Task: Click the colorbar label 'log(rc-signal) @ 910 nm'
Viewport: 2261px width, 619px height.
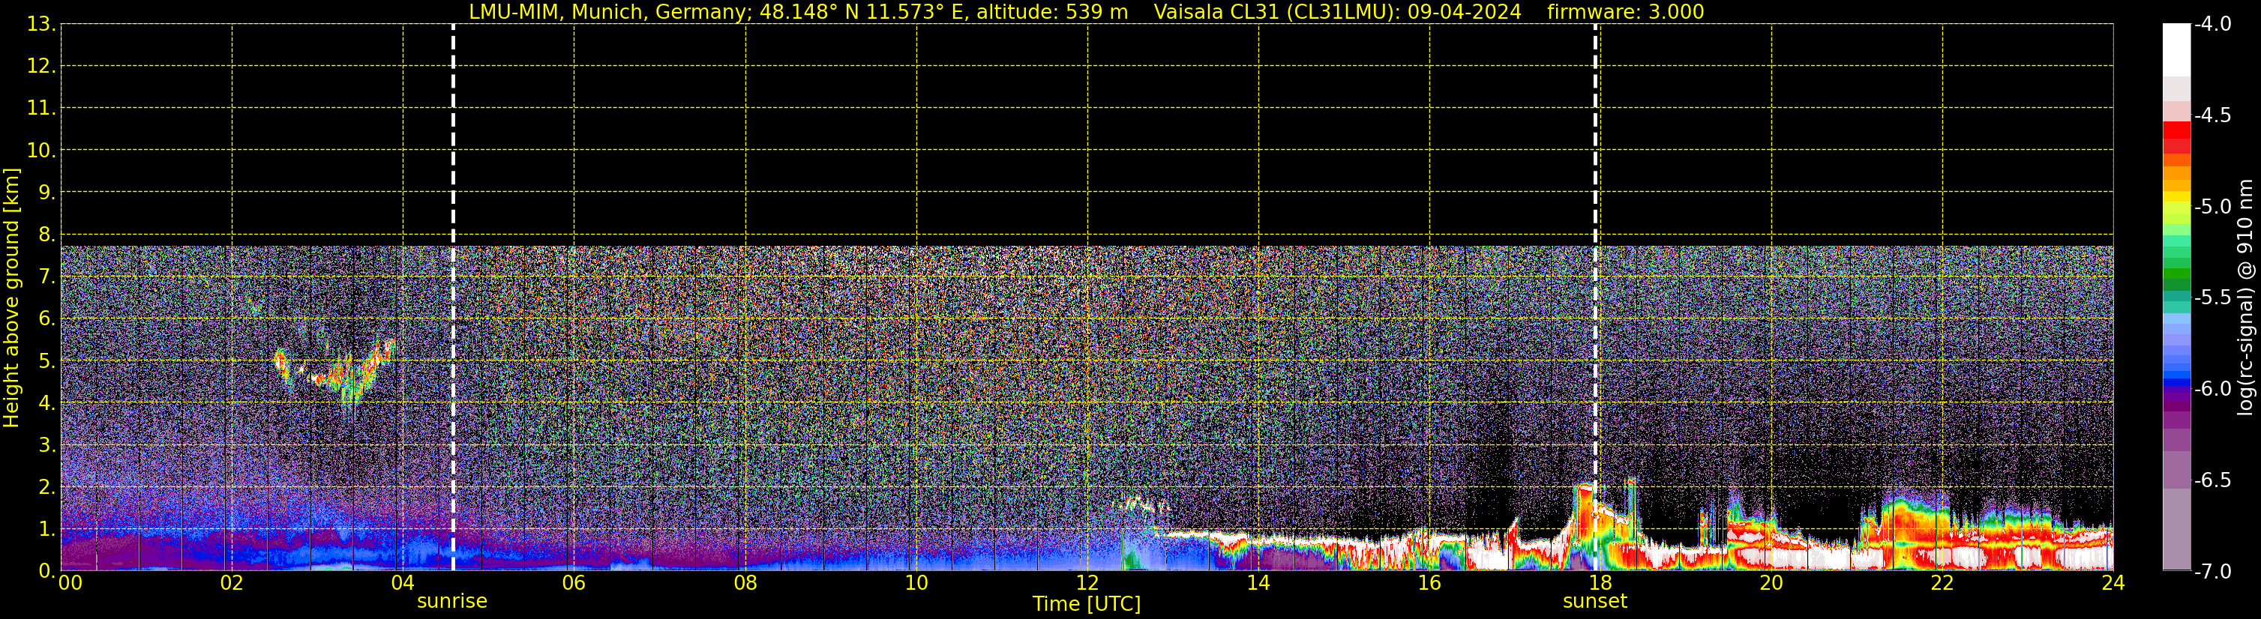Action: (2245, 298)
